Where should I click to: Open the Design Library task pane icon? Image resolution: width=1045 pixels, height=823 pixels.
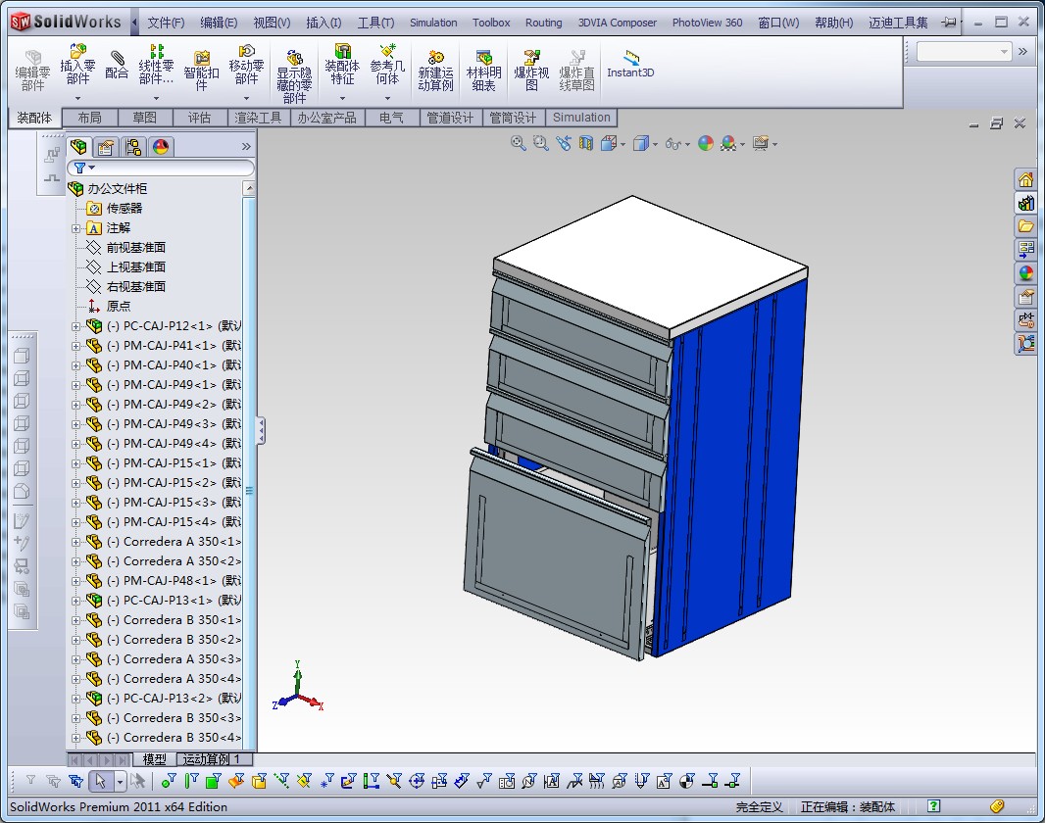click(1025, 203)
